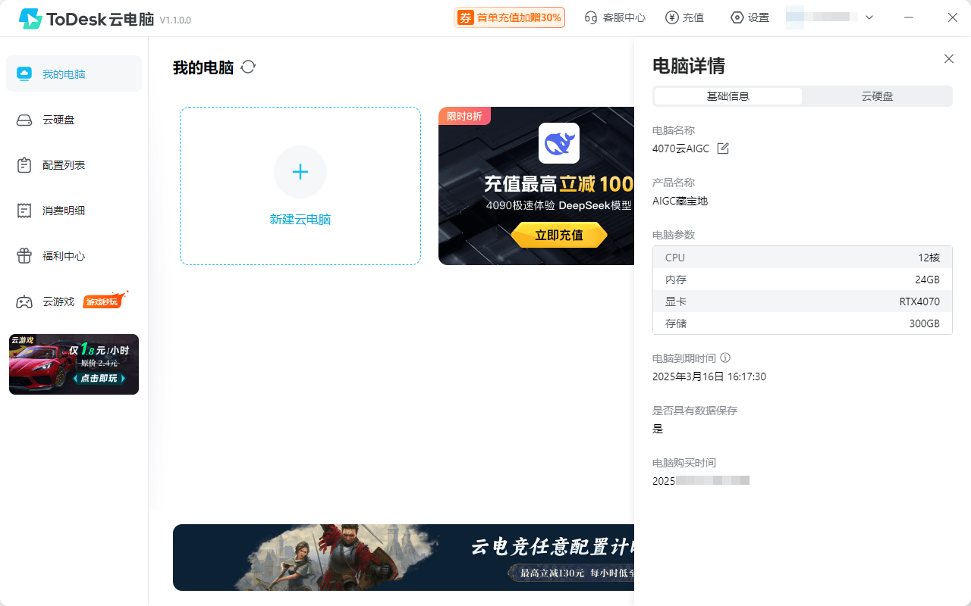Click the 消费明细 receipt icon

click(24, 211)
